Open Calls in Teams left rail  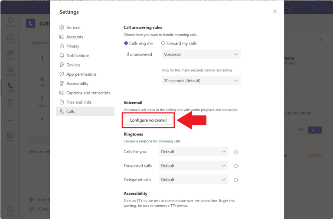pyautogui.click(x=10, y=87)
